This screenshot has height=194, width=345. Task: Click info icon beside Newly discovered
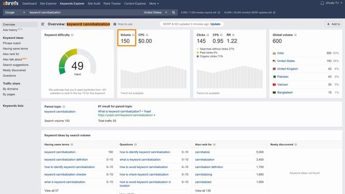pos(296,144)
